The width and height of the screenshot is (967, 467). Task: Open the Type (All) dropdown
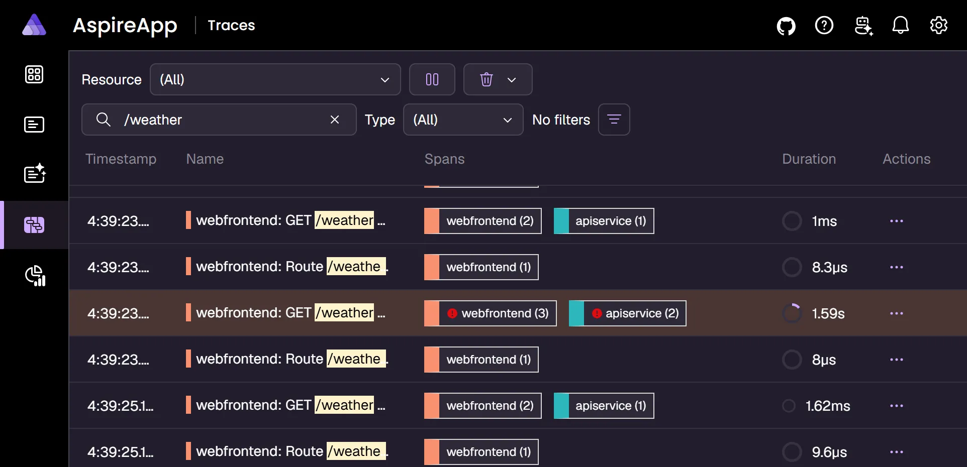pos(463,120)
